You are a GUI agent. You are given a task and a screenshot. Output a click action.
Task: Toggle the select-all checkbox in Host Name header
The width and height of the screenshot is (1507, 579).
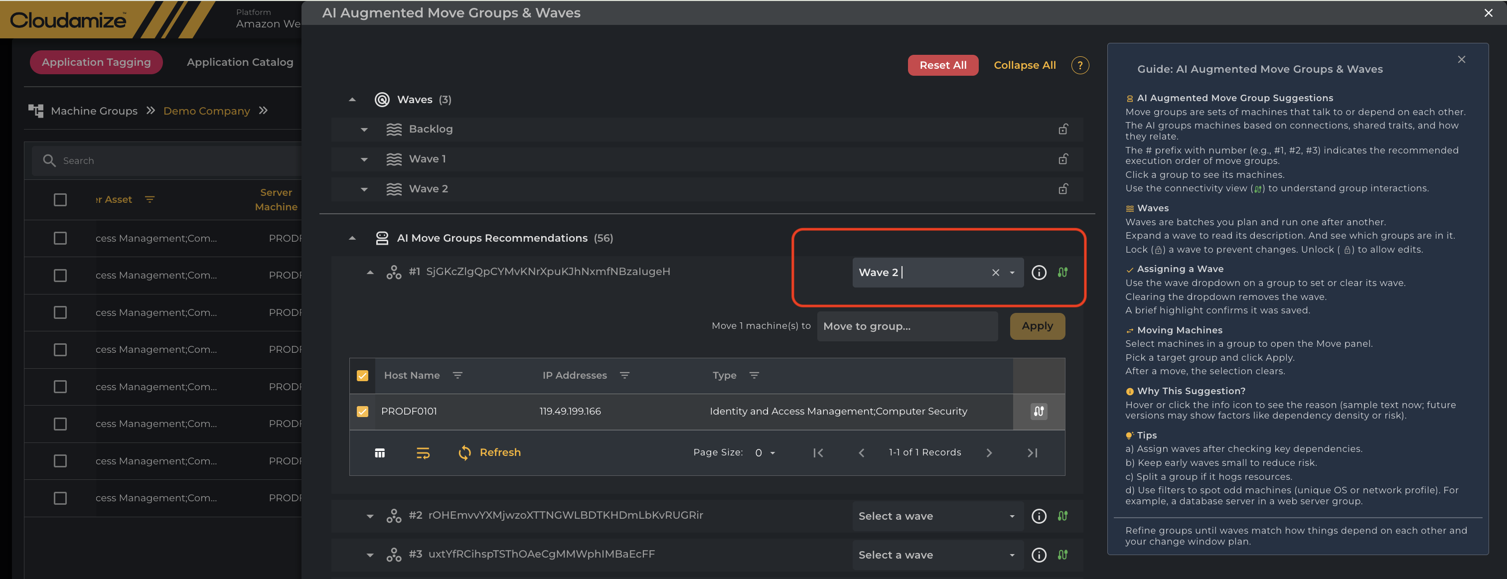coord(363,376)
